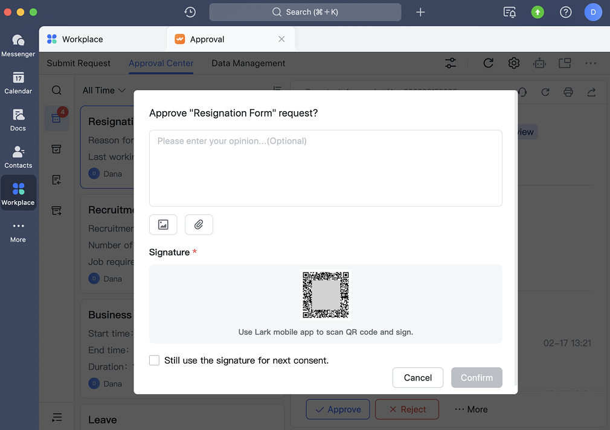The width and height of the screenshot is (610, 430).
Task: Open the history clock icon
Action: (x=190, y=12)
